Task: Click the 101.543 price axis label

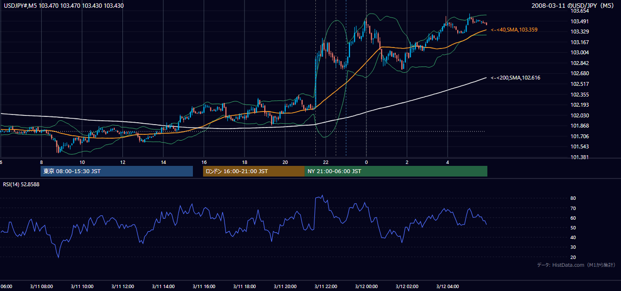Action: (579, 146)
